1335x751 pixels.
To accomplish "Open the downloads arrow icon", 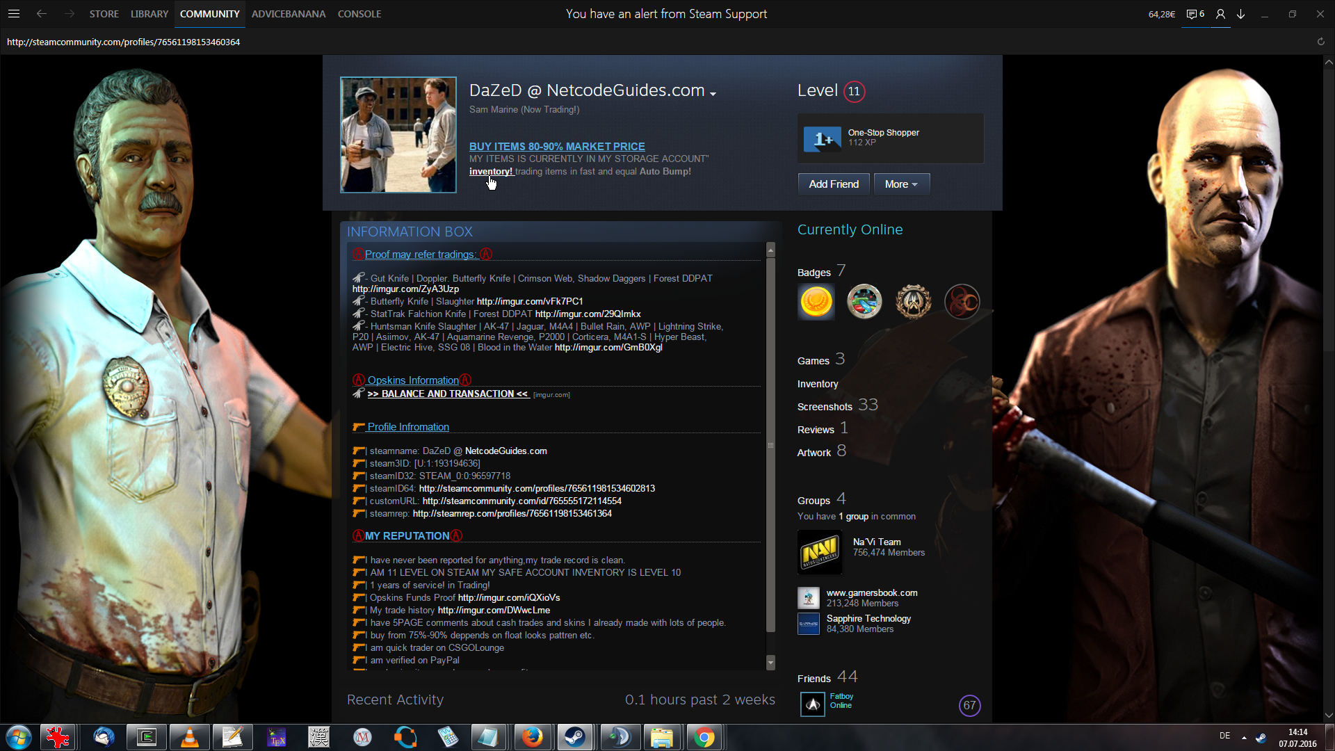I will [x=1240, y=14].
